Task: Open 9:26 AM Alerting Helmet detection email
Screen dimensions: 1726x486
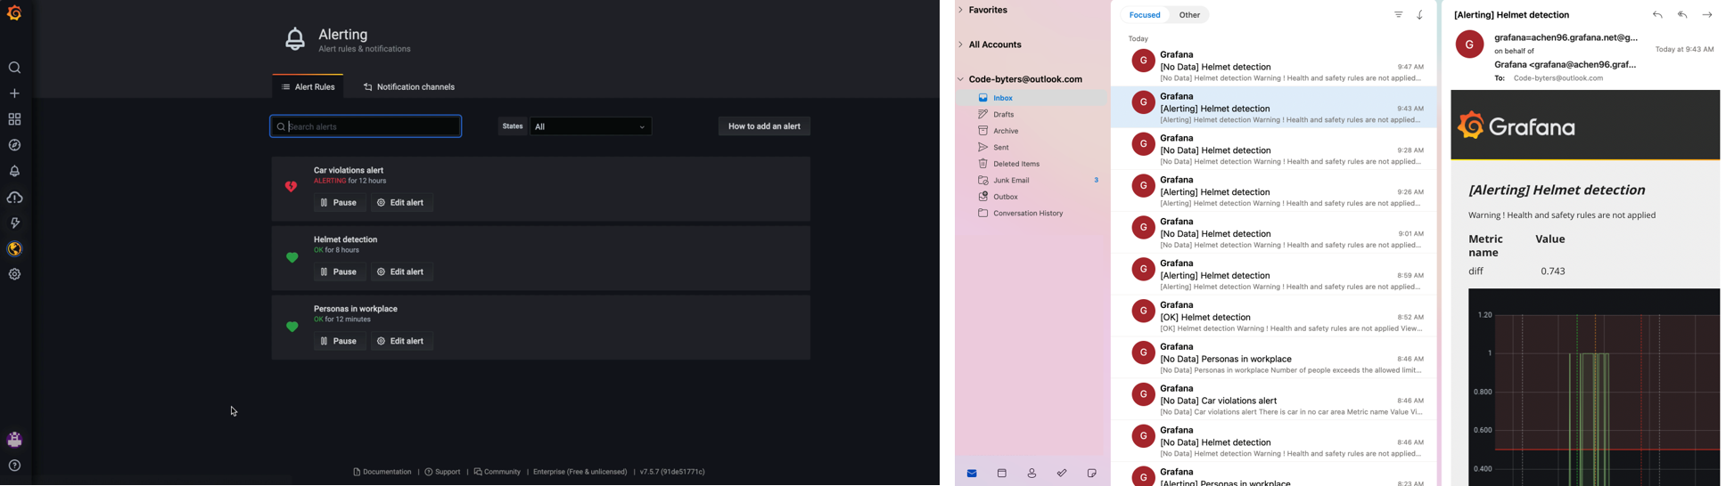Action: 1274,191
